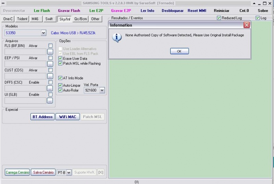Enable the EEP / PSI Ativar checkbox

pos(50,58)
